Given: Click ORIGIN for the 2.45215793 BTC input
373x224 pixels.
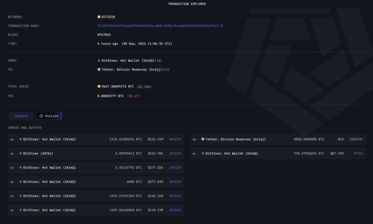Looking at the screenshot, I should click(x=175, y=168).
